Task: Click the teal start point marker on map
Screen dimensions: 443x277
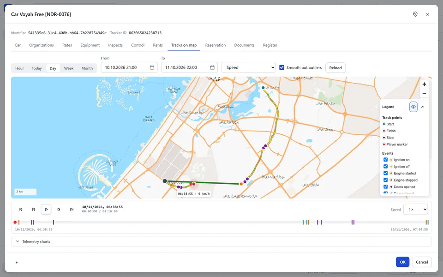Action: click(x=263, y=88)
